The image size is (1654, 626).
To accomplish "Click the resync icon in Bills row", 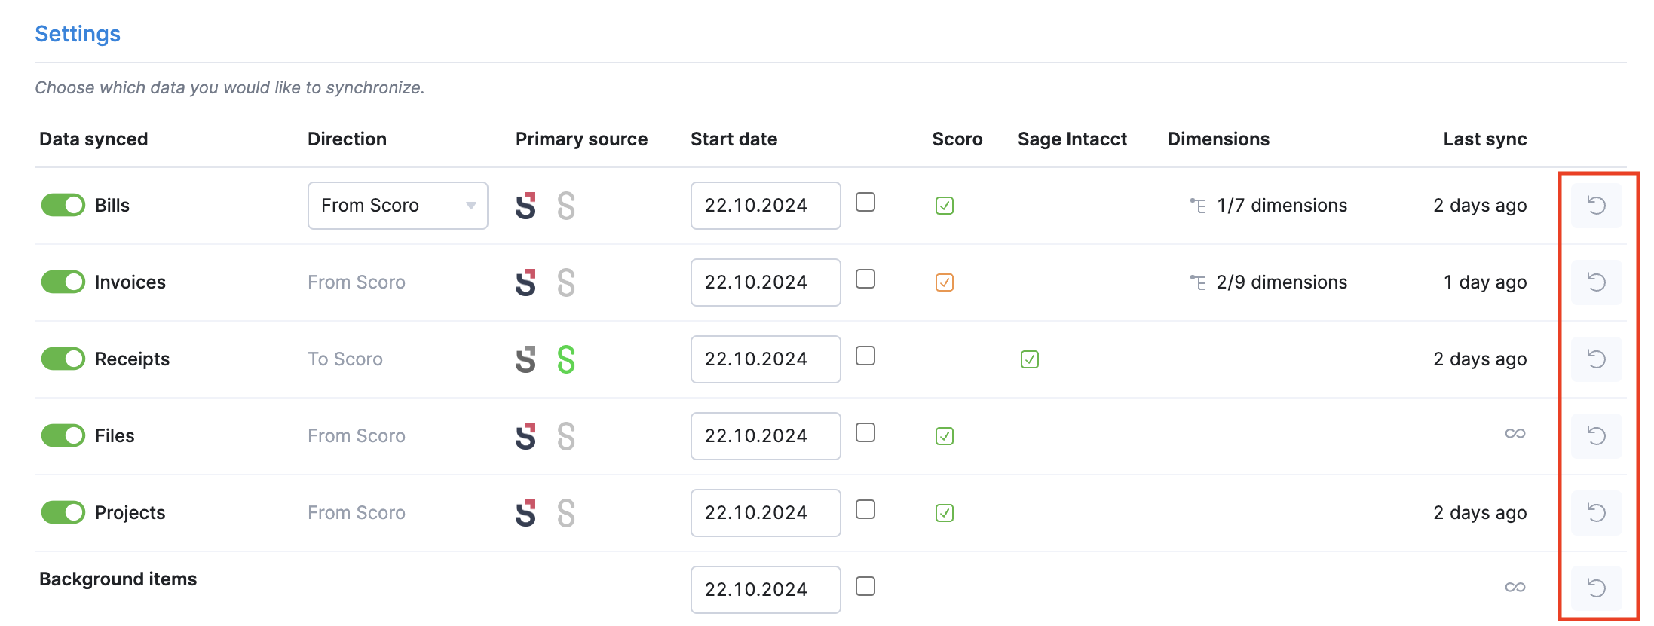I will (1596, 206).
